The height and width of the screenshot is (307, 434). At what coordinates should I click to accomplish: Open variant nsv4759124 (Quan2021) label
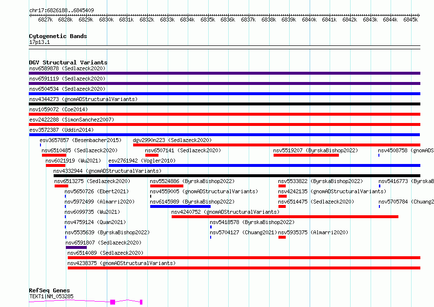95,222
